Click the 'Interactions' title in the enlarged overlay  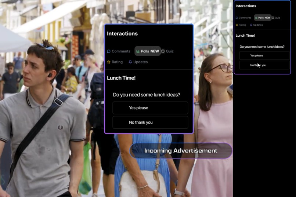tap(122, 33)
